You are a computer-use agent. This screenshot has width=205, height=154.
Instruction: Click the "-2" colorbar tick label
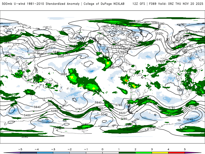point(69,149)
